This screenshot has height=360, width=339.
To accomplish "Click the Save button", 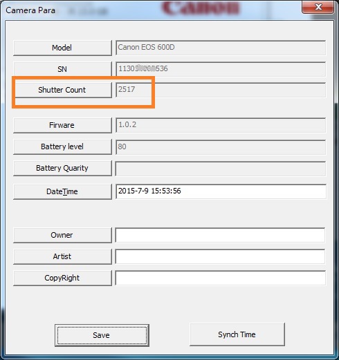I will click(x=102, y=335).
